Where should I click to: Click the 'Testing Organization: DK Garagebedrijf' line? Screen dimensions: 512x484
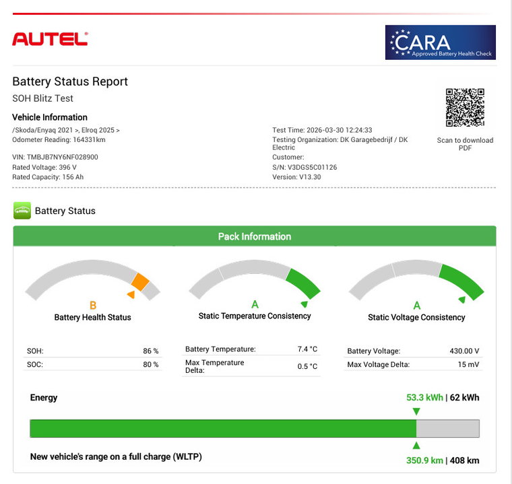pos(340,143)
